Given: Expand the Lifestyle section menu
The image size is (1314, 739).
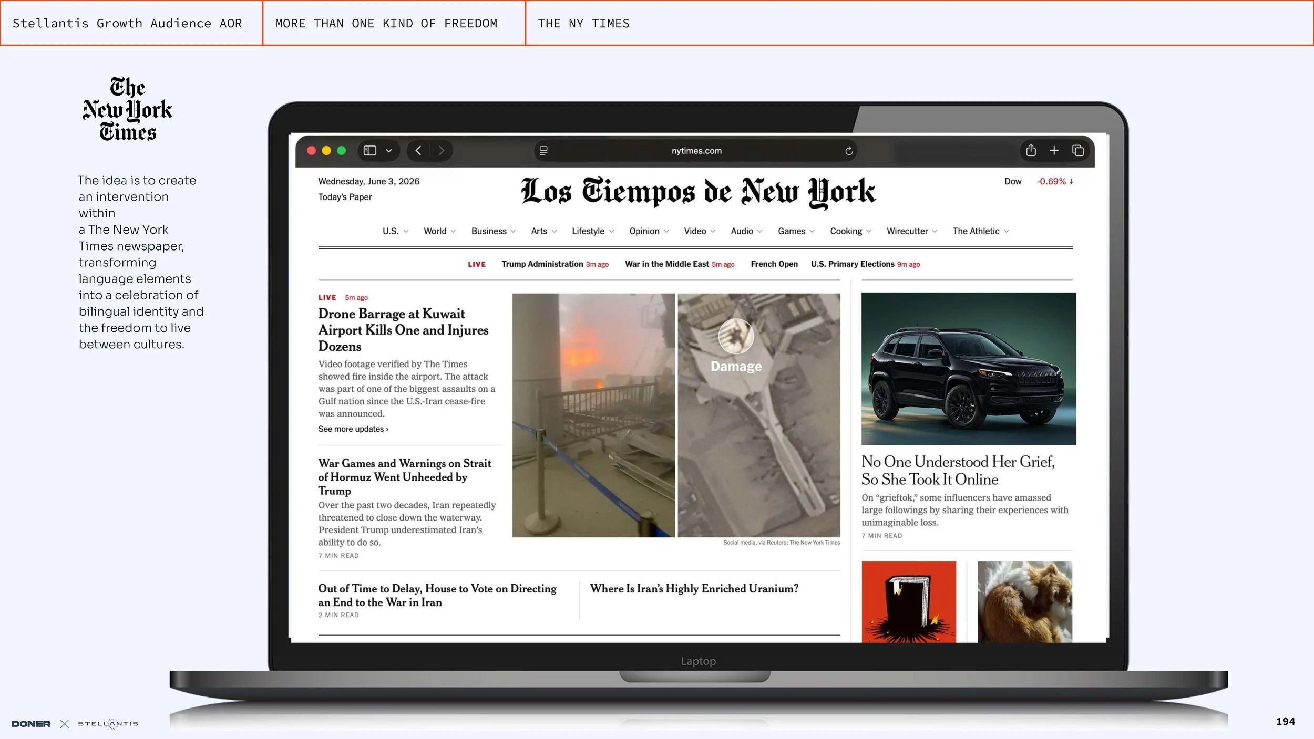Looking at the screenshot, I should pyautogui.click(x=593, y=231).
